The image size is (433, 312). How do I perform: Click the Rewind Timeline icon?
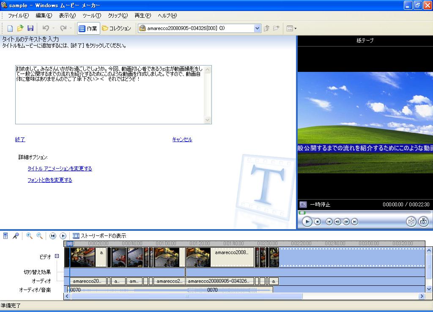pyautogui.click(x=53, y=236)
